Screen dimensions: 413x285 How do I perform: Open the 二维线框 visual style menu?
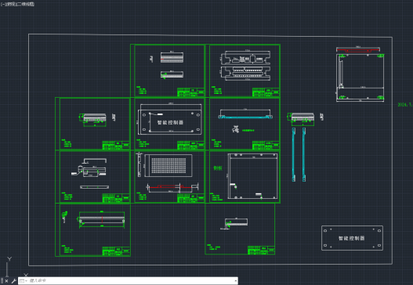[x=26, y=4]
